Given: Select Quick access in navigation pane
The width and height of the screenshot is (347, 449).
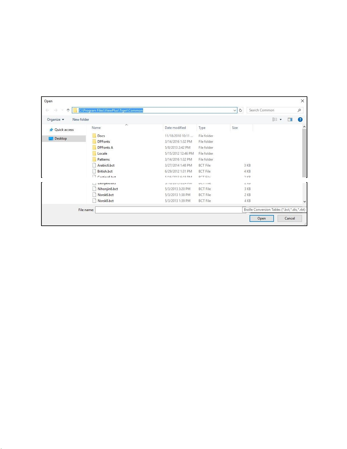Looking at the screenshot, I should 64,130.
